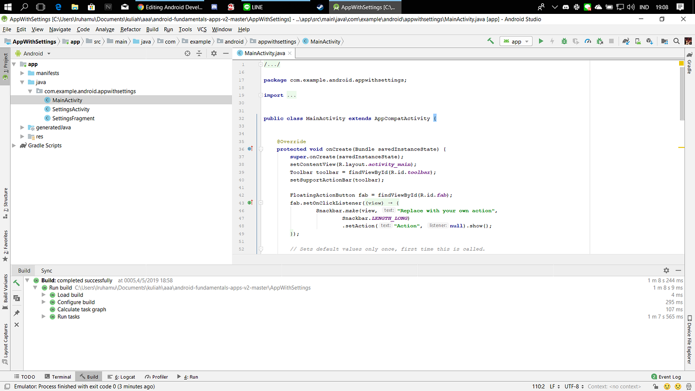The width and height of the screenshot is (695, 391).
Task: Debug the app using the bug icon
Action: [x=564, y=41]
